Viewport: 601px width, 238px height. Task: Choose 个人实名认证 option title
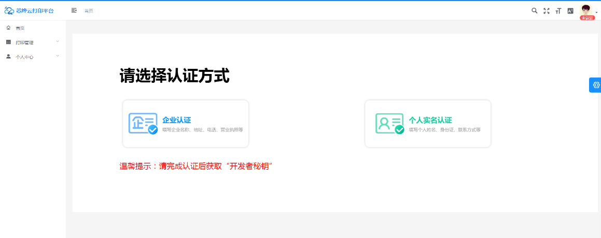pyautogui.click(x=430, y=120)
